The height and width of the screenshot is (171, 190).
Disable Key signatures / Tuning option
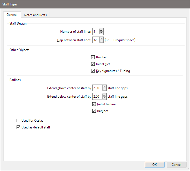(x=93, y=71)
